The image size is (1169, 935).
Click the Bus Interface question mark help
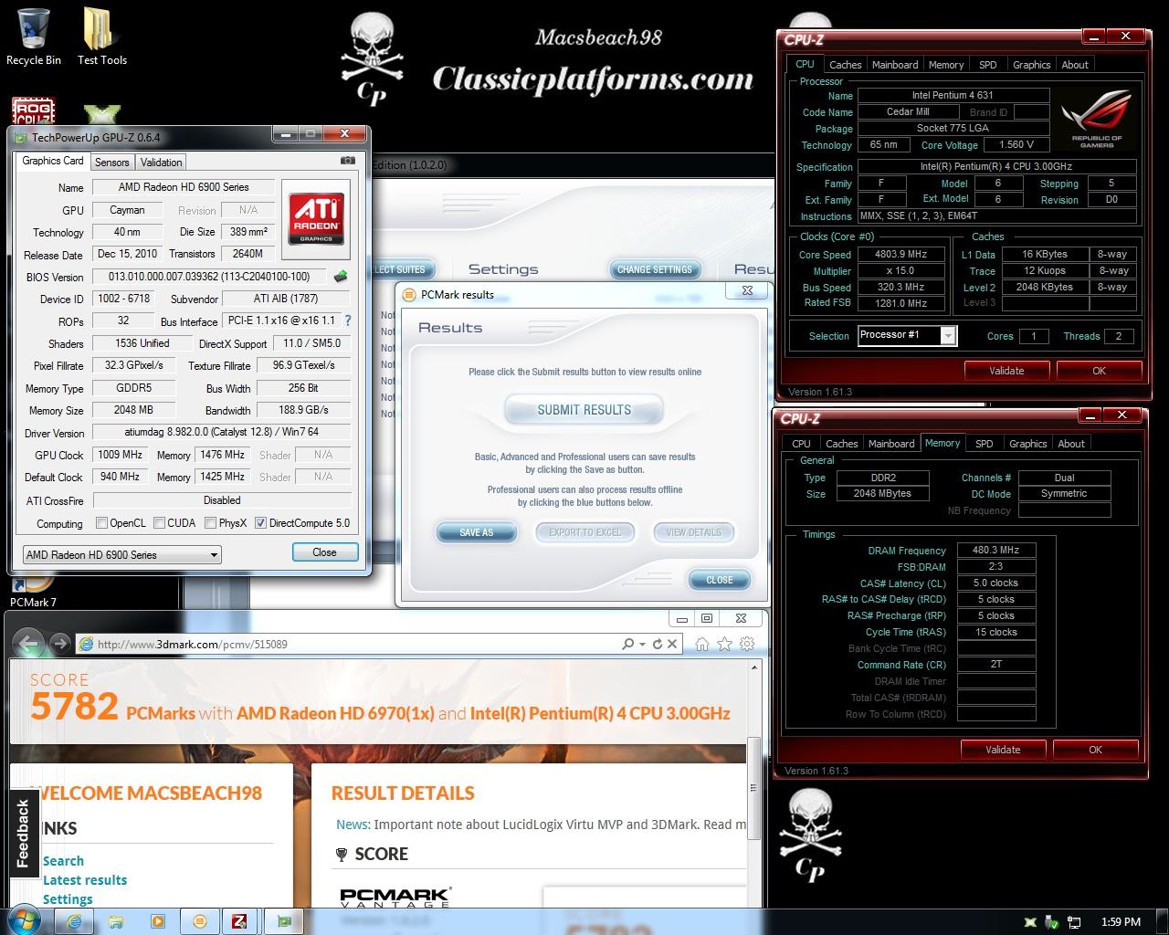click(347, 320)
